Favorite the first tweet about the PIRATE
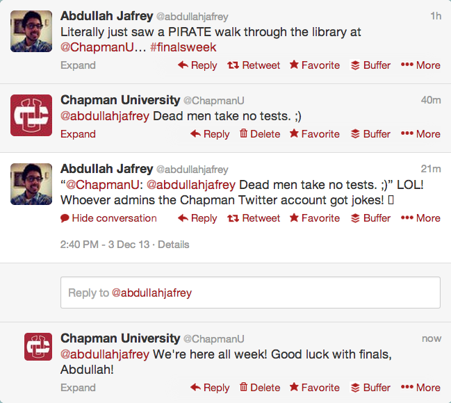Viewport: 451px width, 403px height. (x=314, y=65)
